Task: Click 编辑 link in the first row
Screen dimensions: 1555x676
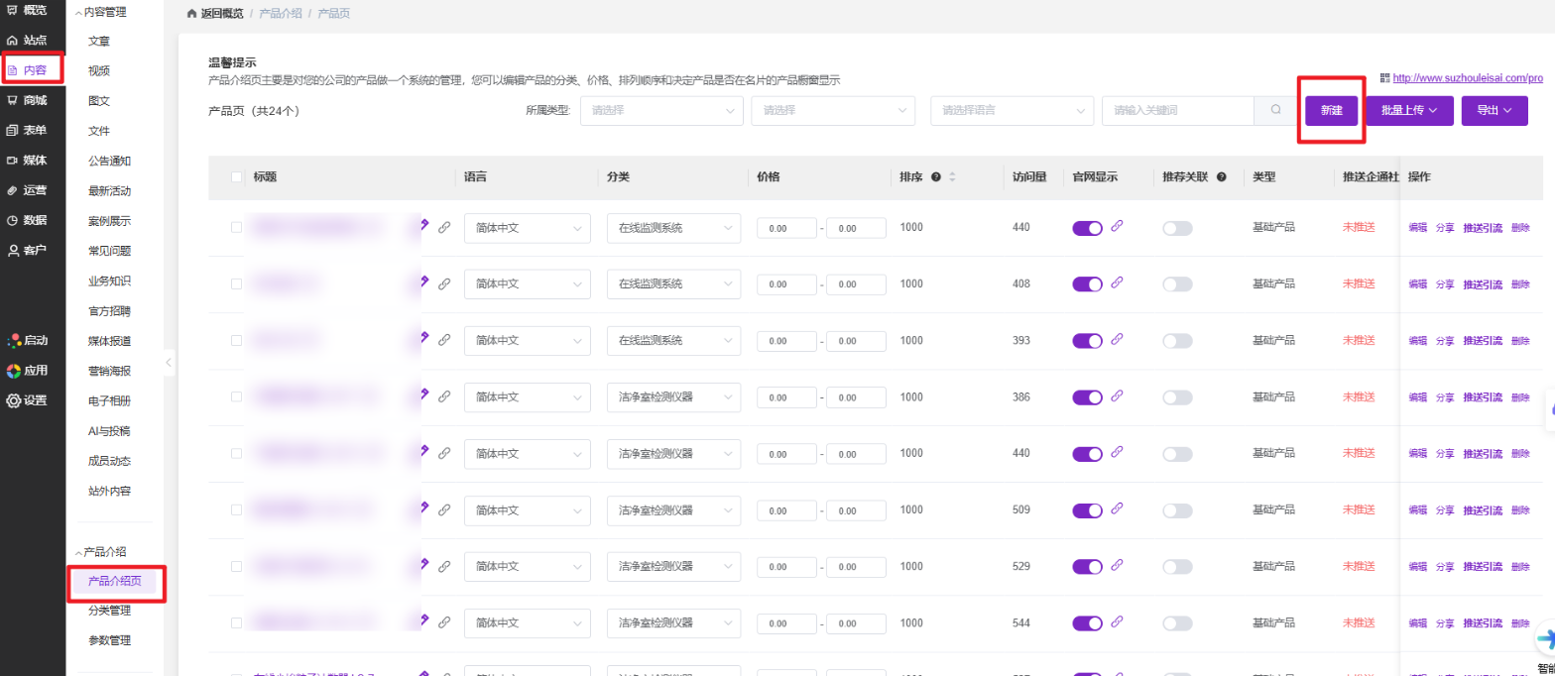Action: (1417, 228)
